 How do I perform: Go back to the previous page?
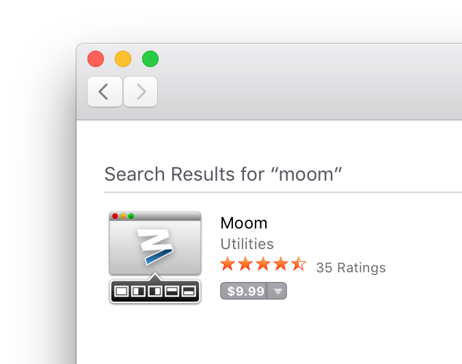[x=105, y=92]
